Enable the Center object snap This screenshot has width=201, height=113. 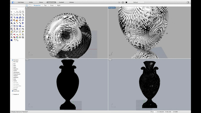13,71
